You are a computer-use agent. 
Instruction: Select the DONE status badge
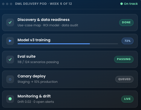click(x=126, y=22)
